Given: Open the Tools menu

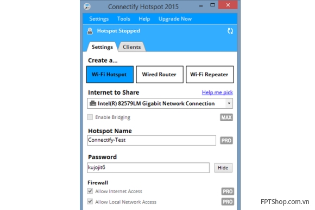Looking at the screenshot, I should pos(123,19).
